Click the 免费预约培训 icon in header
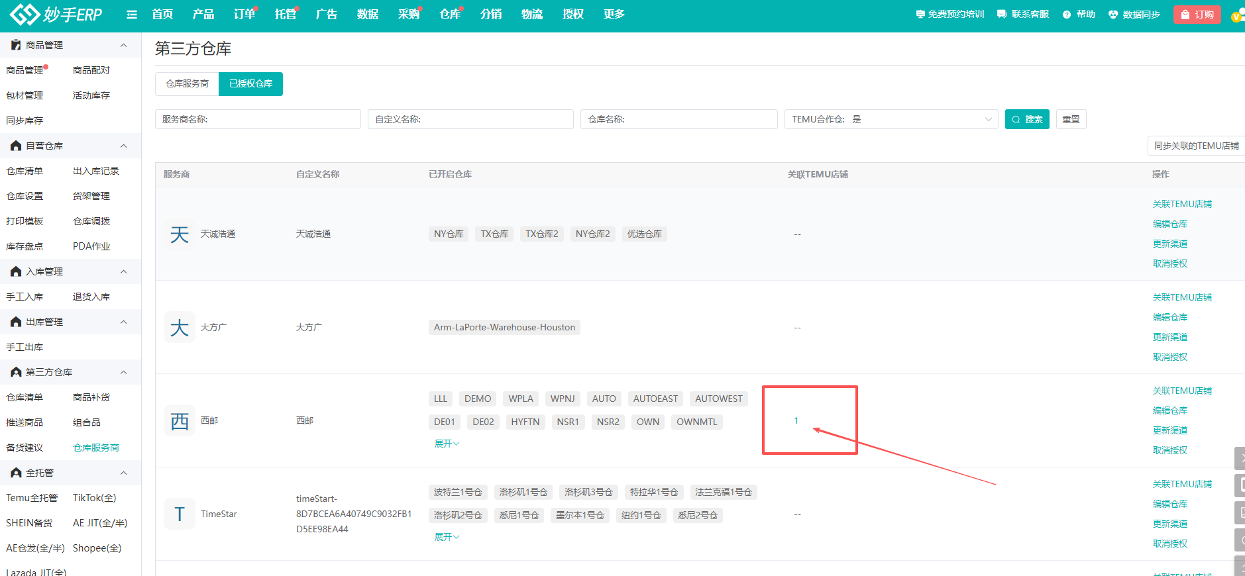 920,15
